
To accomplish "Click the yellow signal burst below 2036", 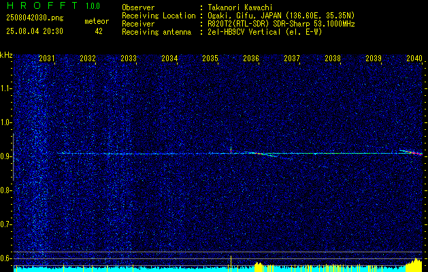I will (258, 267).
